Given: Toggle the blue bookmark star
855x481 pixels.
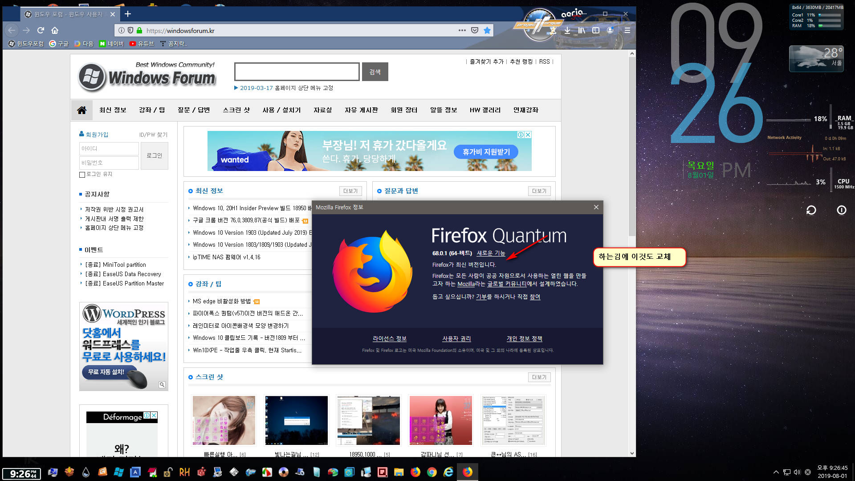Looking at the screenshot, I should pyautogui.click(x=487, y=30).
